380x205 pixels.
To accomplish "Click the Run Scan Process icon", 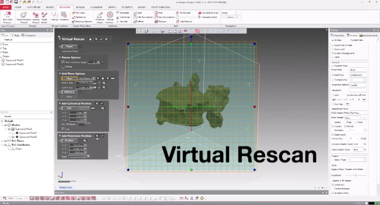I will click(7, 17).
